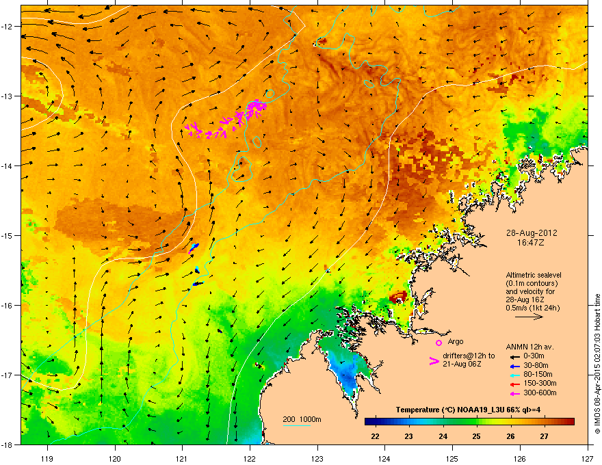This screenshot has width=602, height=465.
Task: Click the time label 16:47Z
Action: [530, 243]
